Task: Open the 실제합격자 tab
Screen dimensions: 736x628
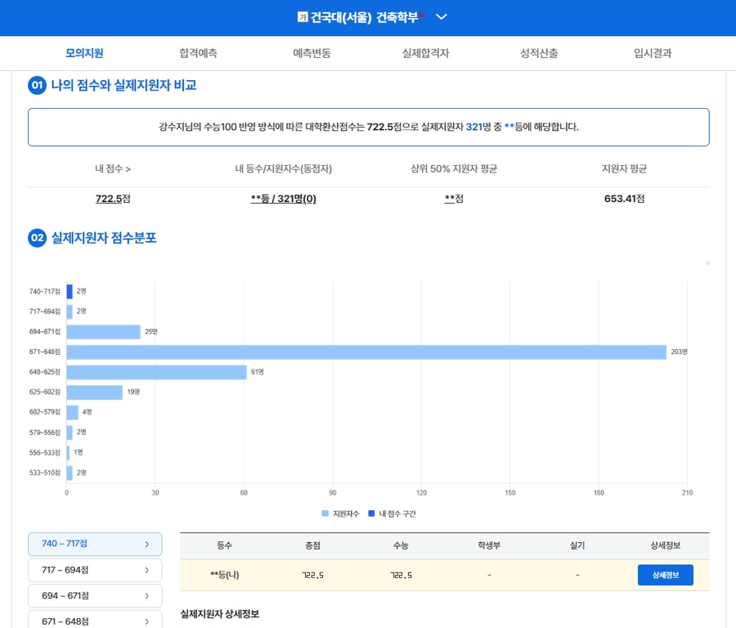Action: click(x=425, y=53)
